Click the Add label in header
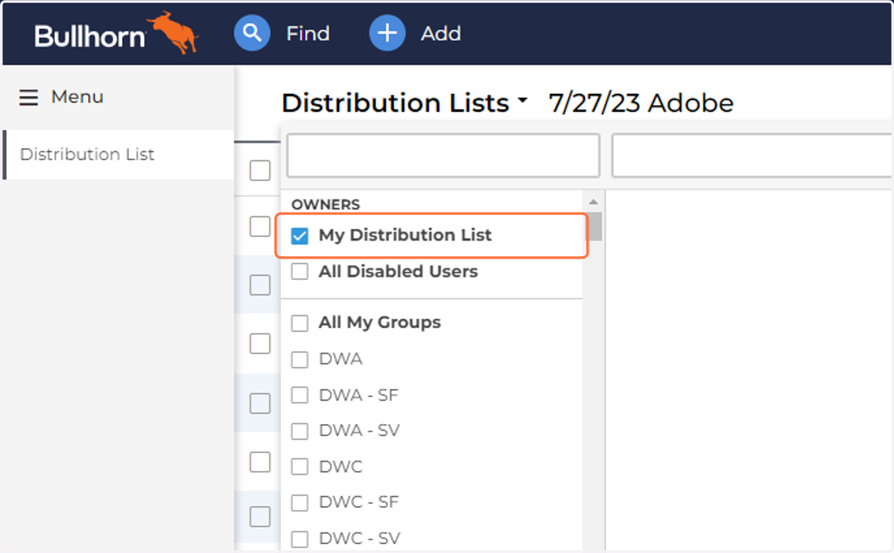The image size is (894, 553). 441,34
